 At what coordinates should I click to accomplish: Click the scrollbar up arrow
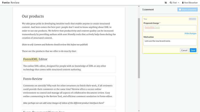[x=139, y=6]
